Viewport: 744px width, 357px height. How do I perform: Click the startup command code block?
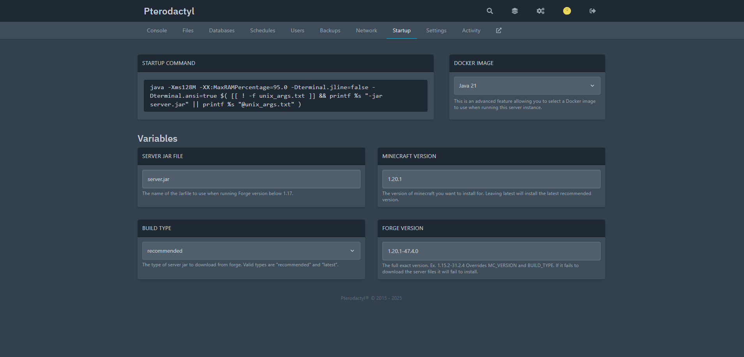click(285, 96)
